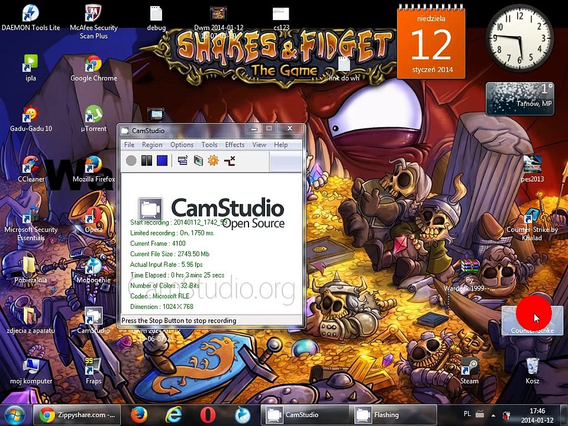
Task: Select link do wh text file
Action: pyautogui.click(x=344, y=69)
